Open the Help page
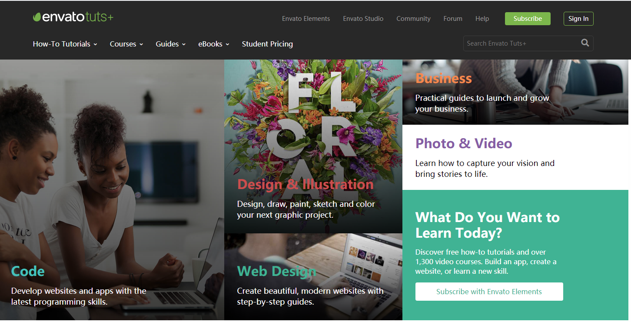631x322 pixels. click(482, 19)
